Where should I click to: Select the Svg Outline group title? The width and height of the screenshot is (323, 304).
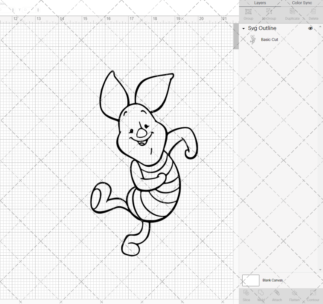tap(262, 28)
